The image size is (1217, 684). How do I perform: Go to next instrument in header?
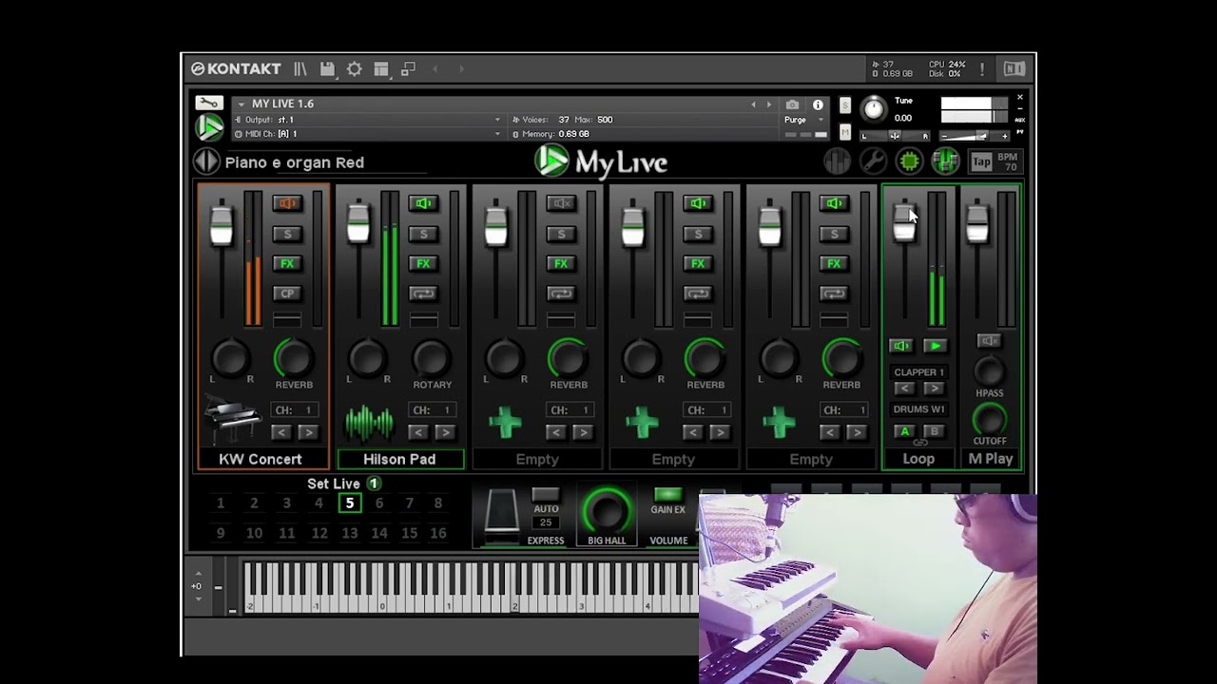[x=769, y=104]
